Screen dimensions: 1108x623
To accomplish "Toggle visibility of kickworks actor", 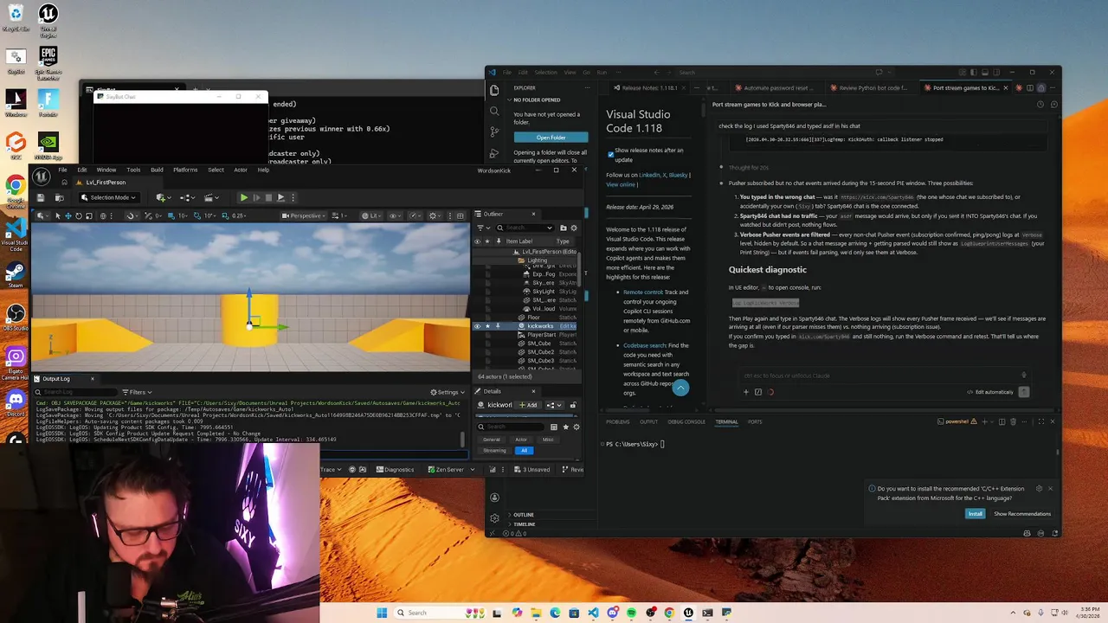I will 477,326.
